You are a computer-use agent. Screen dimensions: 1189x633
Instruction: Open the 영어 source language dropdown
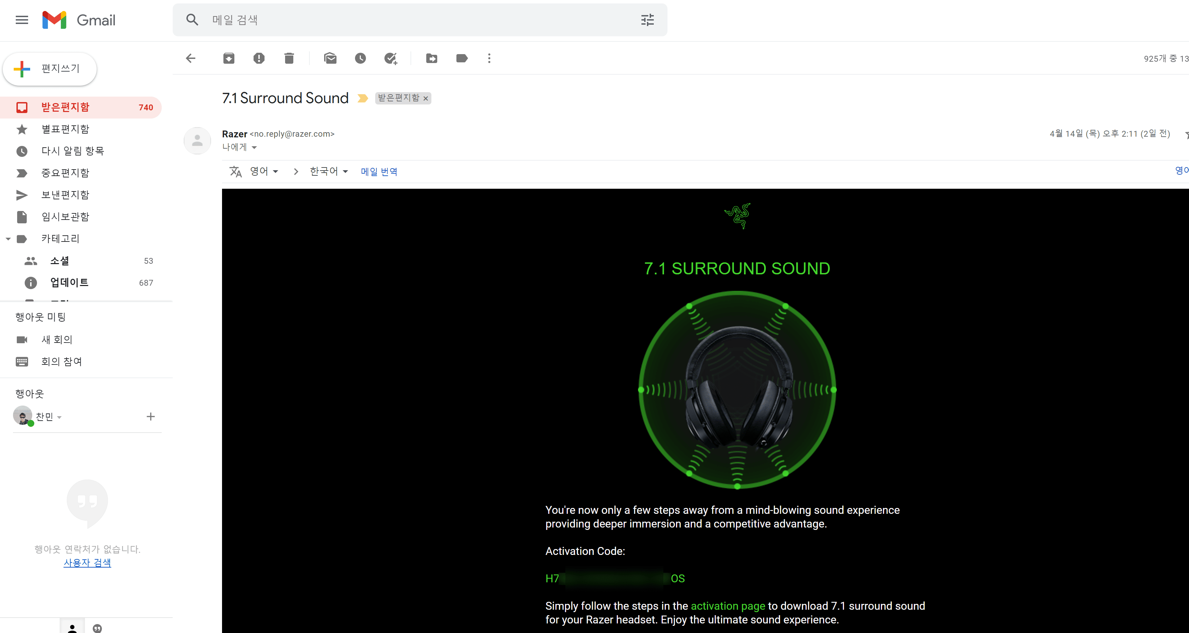264,171
